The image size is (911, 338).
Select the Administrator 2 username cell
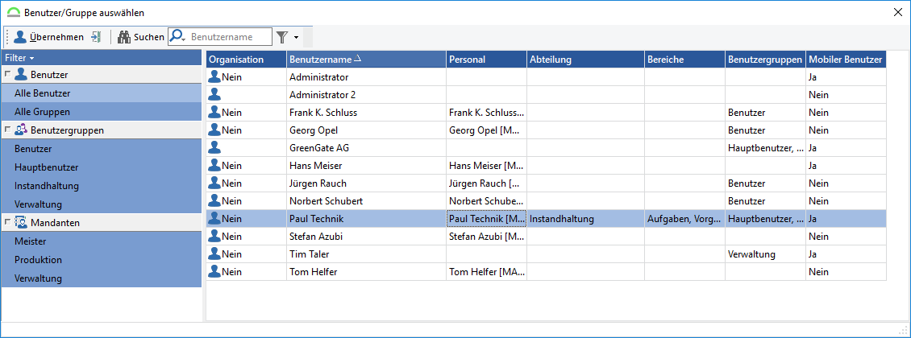(367, 94)
